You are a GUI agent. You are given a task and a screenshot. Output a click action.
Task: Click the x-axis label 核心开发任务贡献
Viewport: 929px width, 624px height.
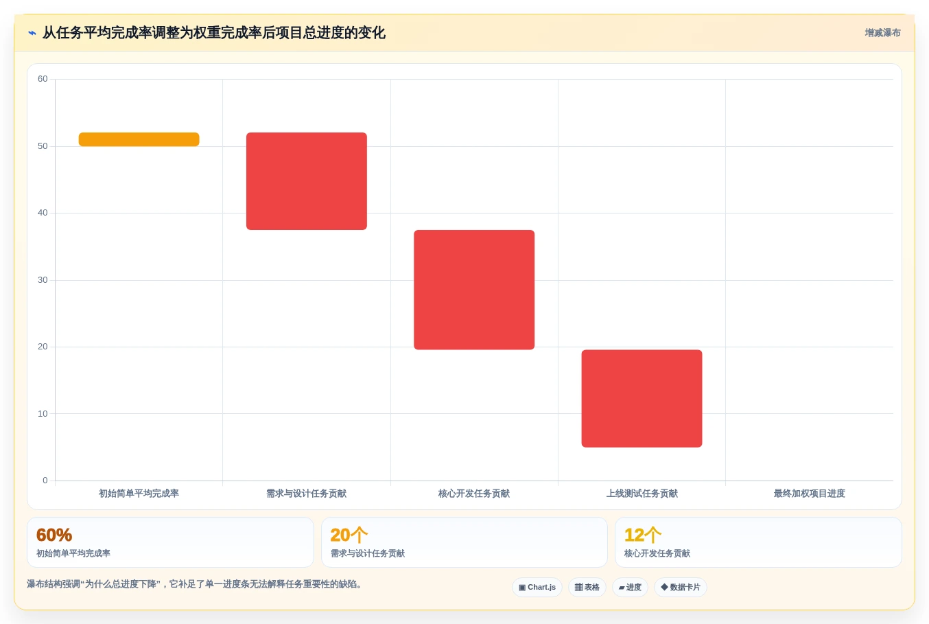tap(474, 494)
